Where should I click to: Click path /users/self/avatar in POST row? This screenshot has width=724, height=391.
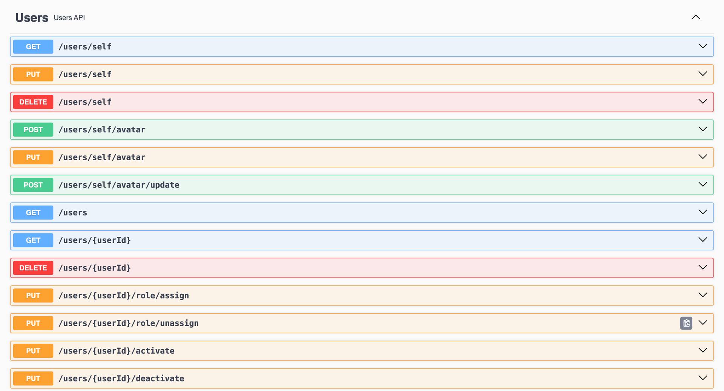(x=102, y=130)
